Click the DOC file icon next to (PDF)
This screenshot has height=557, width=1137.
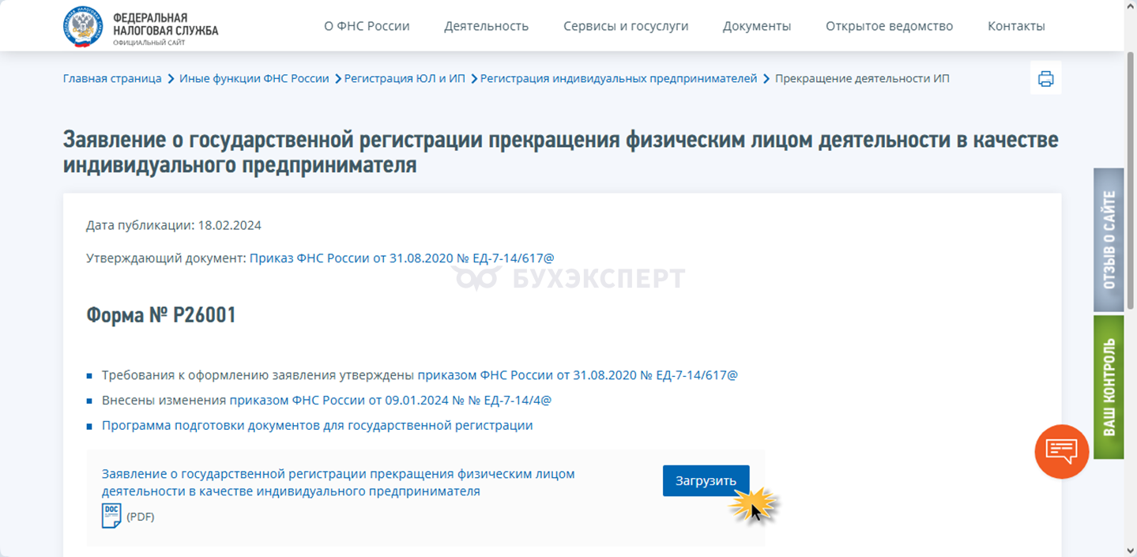coord(111,516)
